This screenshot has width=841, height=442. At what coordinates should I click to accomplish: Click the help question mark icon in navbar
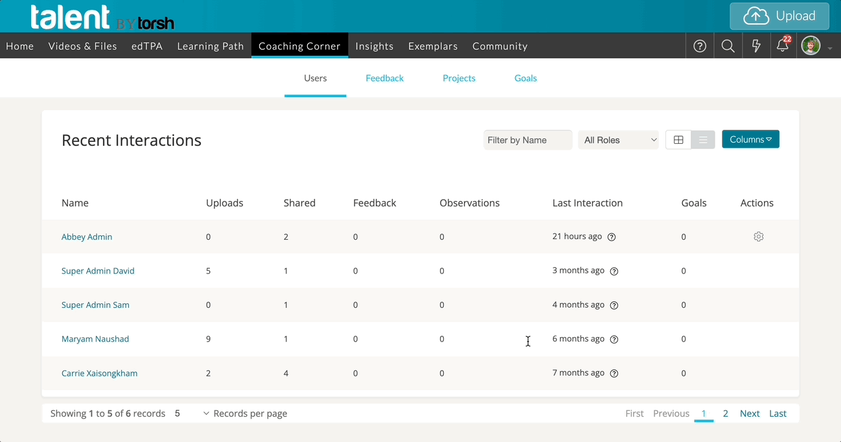point(700,46)
